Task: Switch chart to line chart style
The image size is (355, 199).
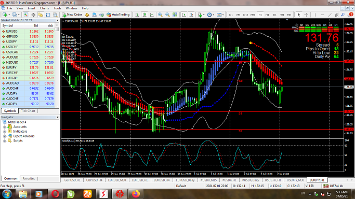Action: click(152, 15)
